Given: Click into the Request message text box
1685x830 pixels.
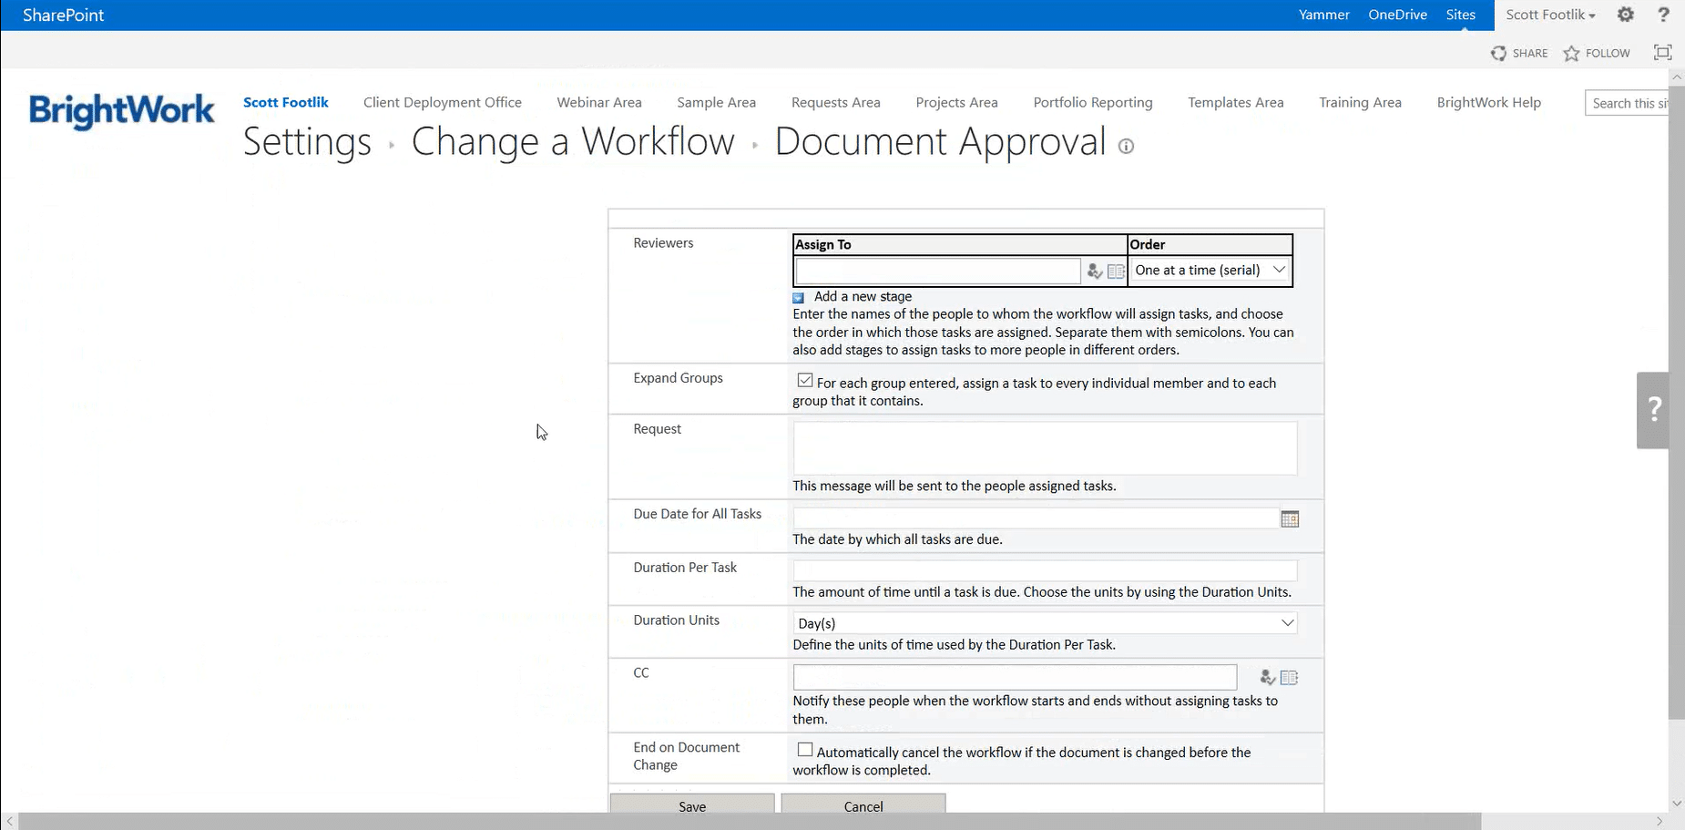Looking at the screenshot, I should (x=1045, y=448).
